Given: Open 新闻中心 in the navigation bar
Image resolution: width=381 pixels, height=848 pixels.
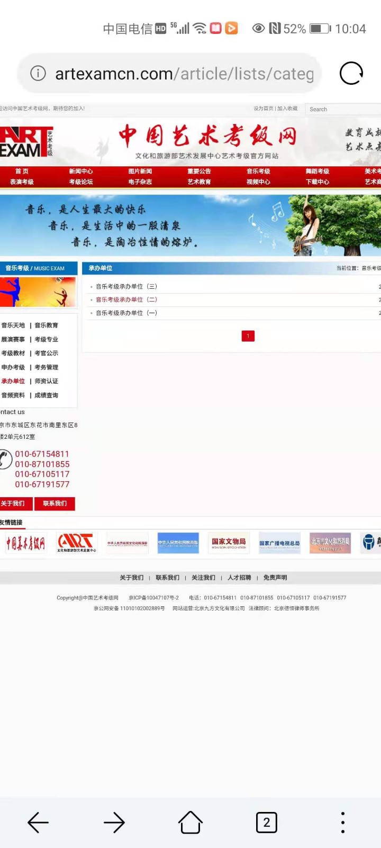Looking at the screenshot, I should pyautogui.click(x=81, y=171).
